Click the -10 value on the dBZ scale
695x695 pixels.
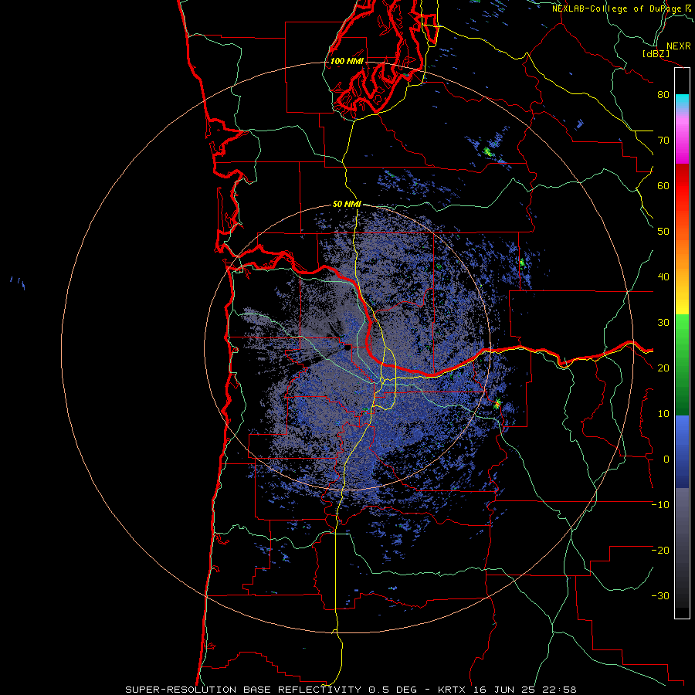660,505
